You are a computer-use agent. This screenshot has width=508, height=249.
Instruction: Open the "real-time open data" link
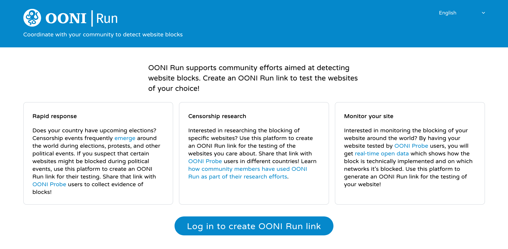[x=381, y=154]
